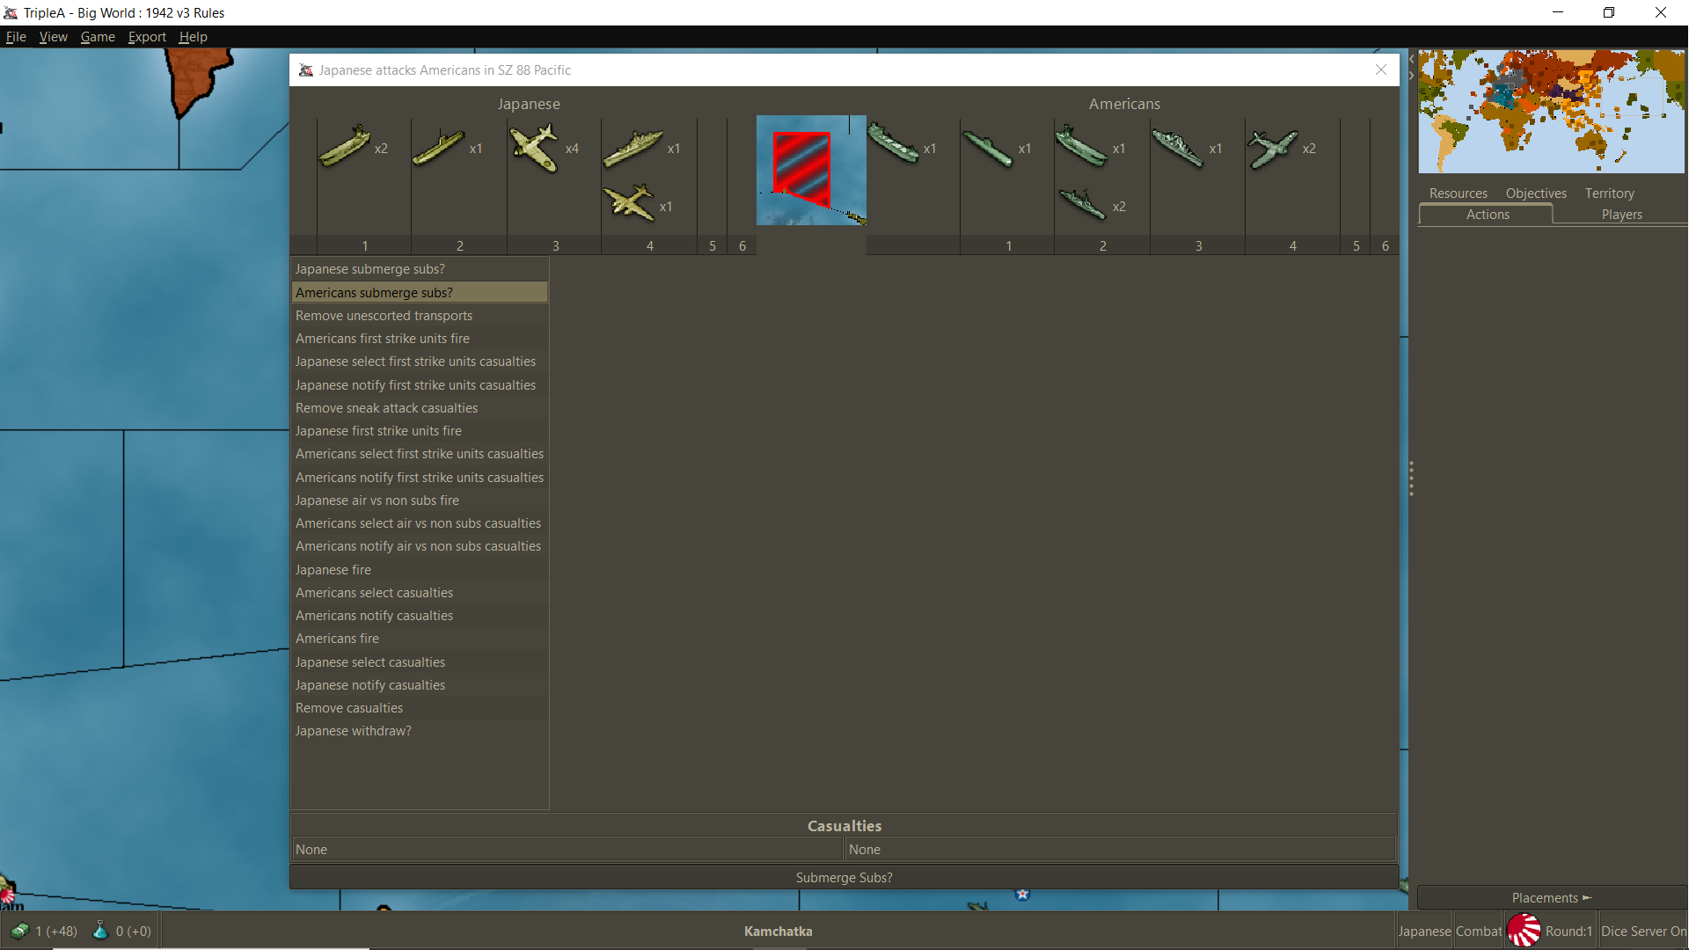Click the PUs resource icon in status bar
The height and width of the screenshot is (950, 1689).
(19, 931)
